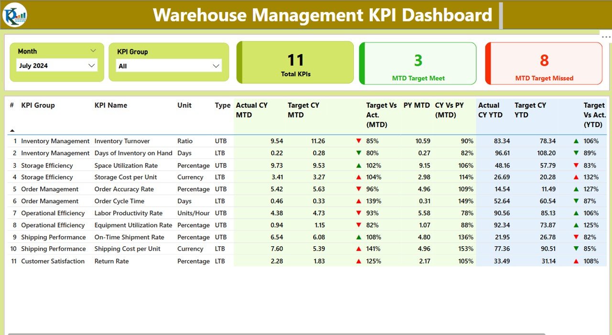Click the Warehouse Management KPI Dashboard title
Image resolution: width=612 pixels, height=335 pixels.
tap(323, 15)
